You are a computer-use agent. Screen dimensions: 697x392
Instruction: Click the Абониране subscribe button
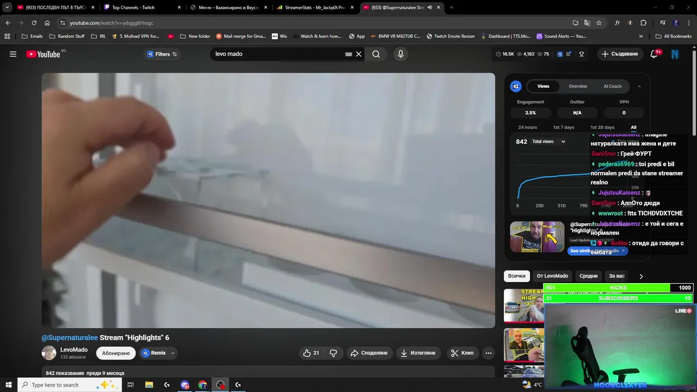(x=116, y=353)
